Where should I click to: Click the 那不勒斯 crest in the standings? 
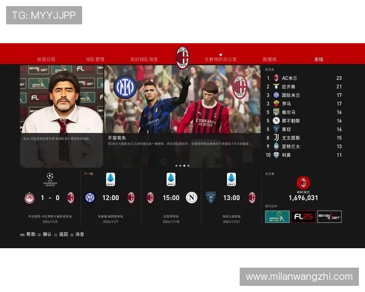tap(276, 120)
